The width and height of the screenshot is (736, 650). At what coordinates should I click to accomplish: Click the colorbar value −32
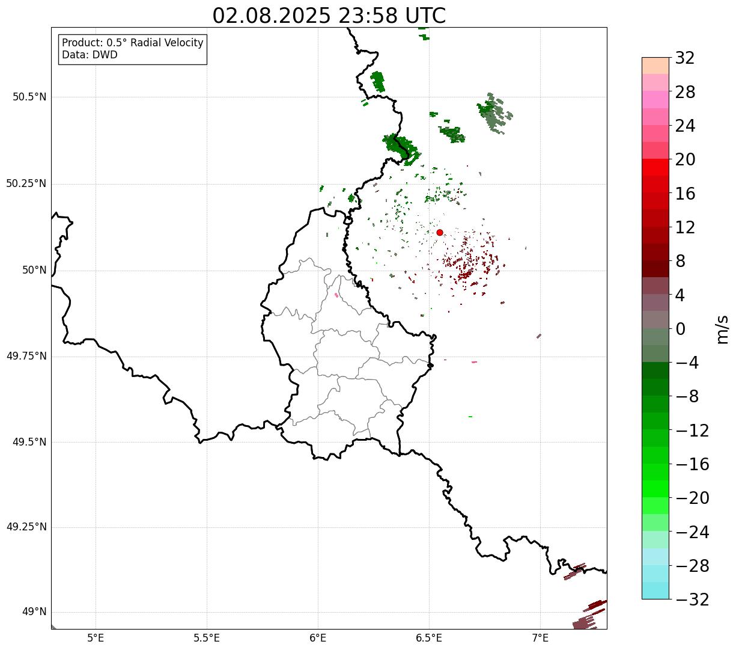click(692, 599)
